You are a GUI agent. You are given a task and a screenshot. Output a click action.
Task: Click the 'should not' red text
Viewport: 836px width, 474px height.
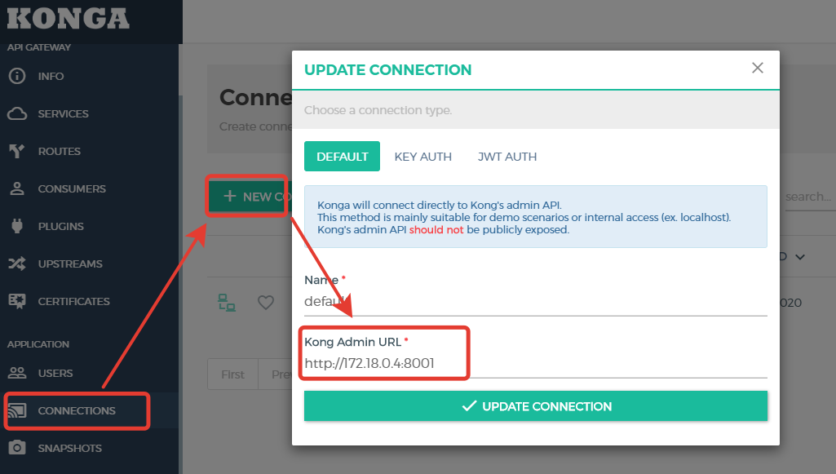(x=436, y=230)
